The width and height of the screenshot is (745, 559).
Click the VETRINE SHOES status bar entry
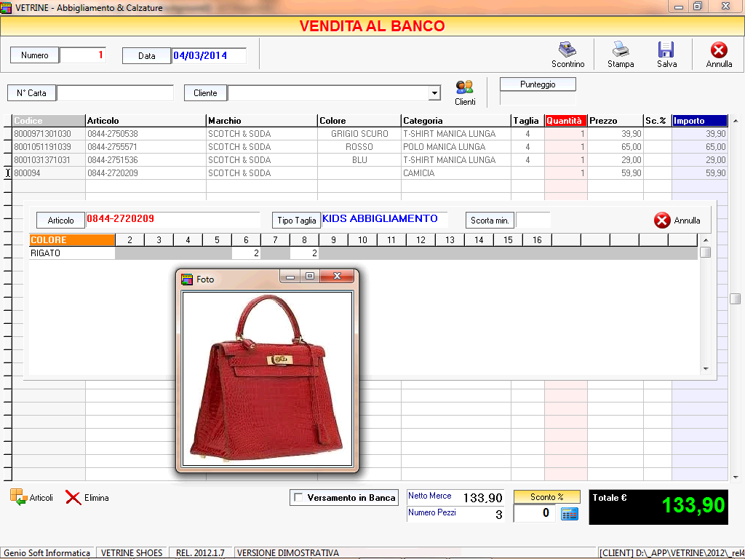[x=132, y=553]
